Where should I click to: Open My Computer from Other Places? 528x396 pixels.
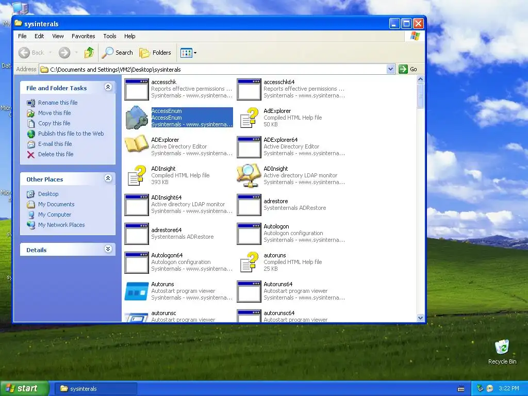tap(55, 214)
